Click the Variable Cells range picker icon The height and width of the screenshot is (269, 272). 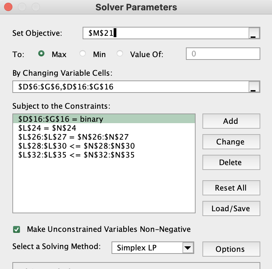pyautogui.click(x=254, y=87)
